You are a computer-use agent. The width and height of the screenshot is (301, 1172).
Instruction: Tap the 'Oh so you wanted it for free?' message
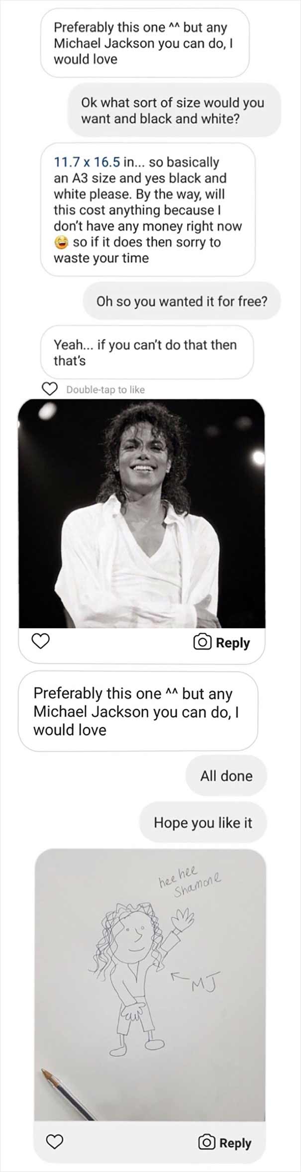coord(182,301)
